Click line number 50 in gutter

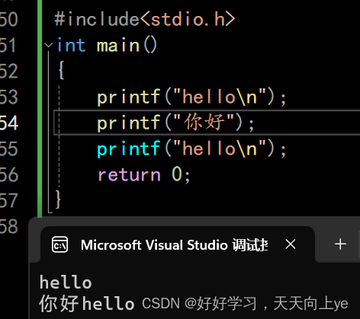[9, 19]
